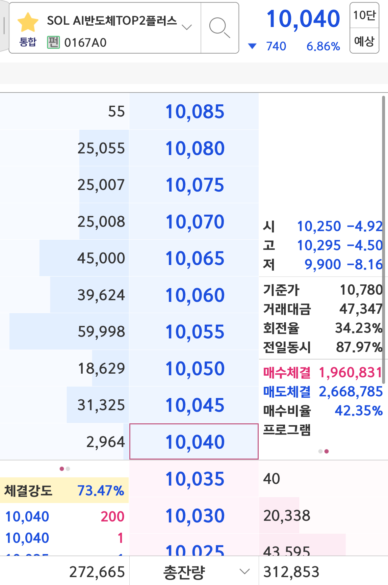Tap the bid price 10,035 row
Viewport: 388px width, 585px height.
[194, 479]
